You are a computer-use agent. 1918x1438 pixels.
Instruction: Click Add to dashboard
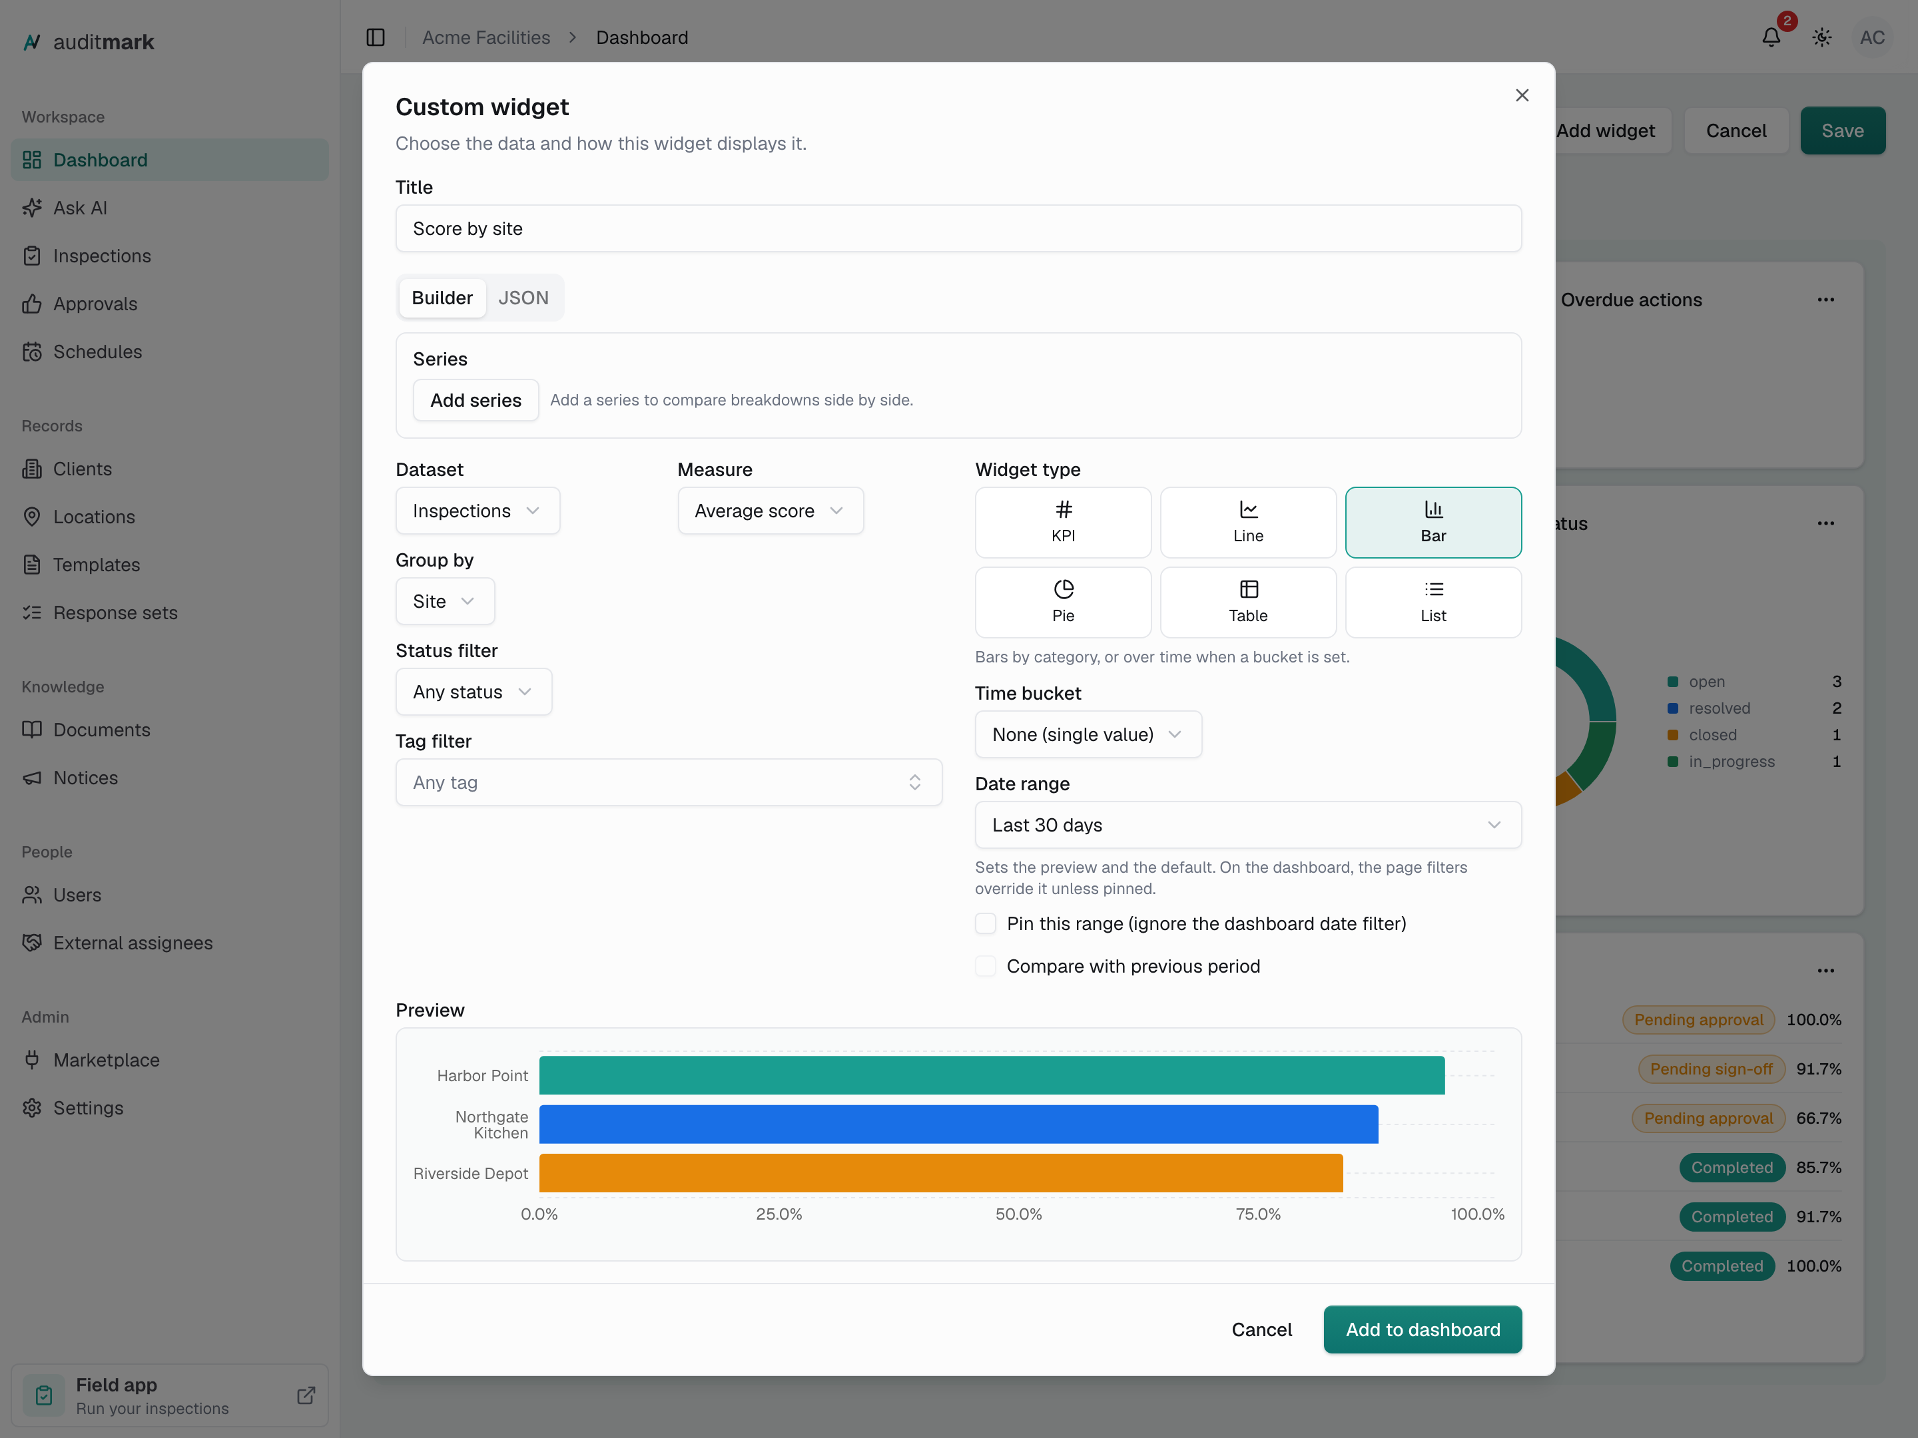point(1422,1329)
